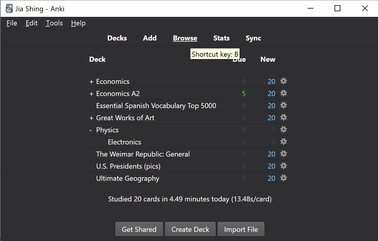Maximize the Anki window

(x=337, y=9)
